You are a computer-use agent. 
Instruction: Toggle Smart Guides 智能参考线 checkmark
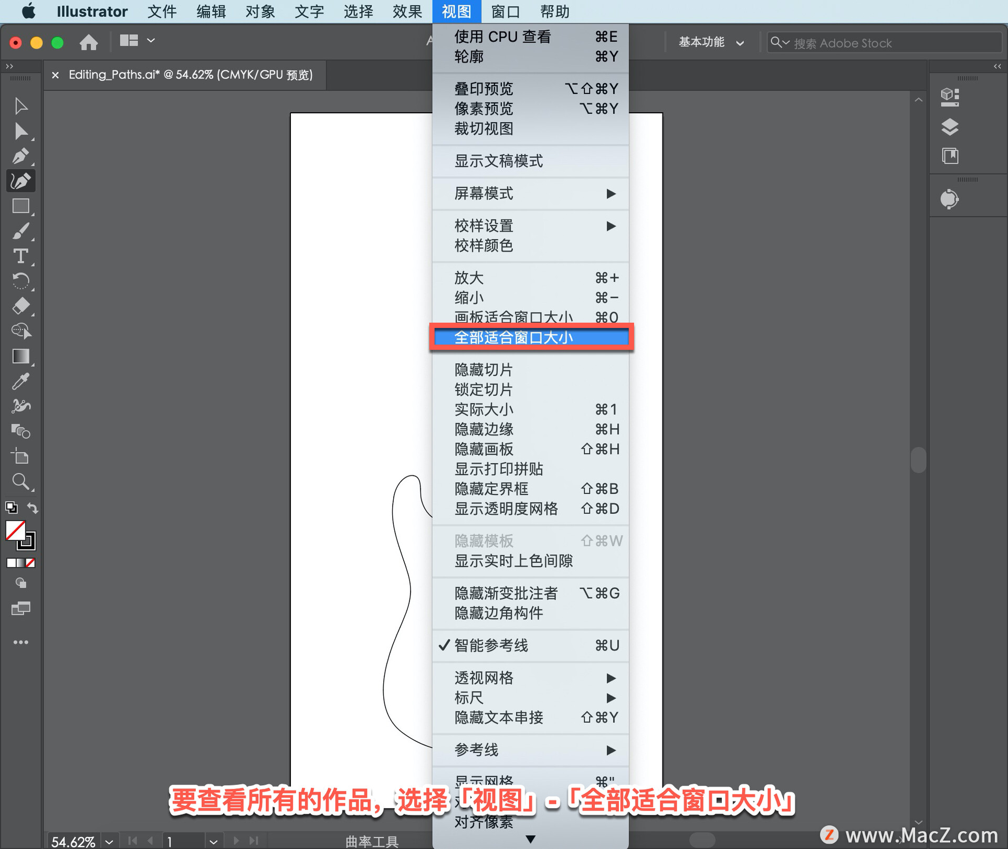pyautogui.click(x=530, y=645)
